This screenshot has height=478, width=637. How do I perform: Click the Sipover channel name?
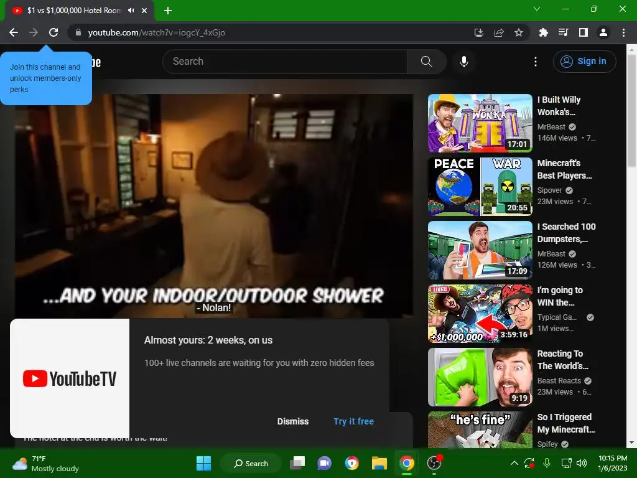point(550,190)
